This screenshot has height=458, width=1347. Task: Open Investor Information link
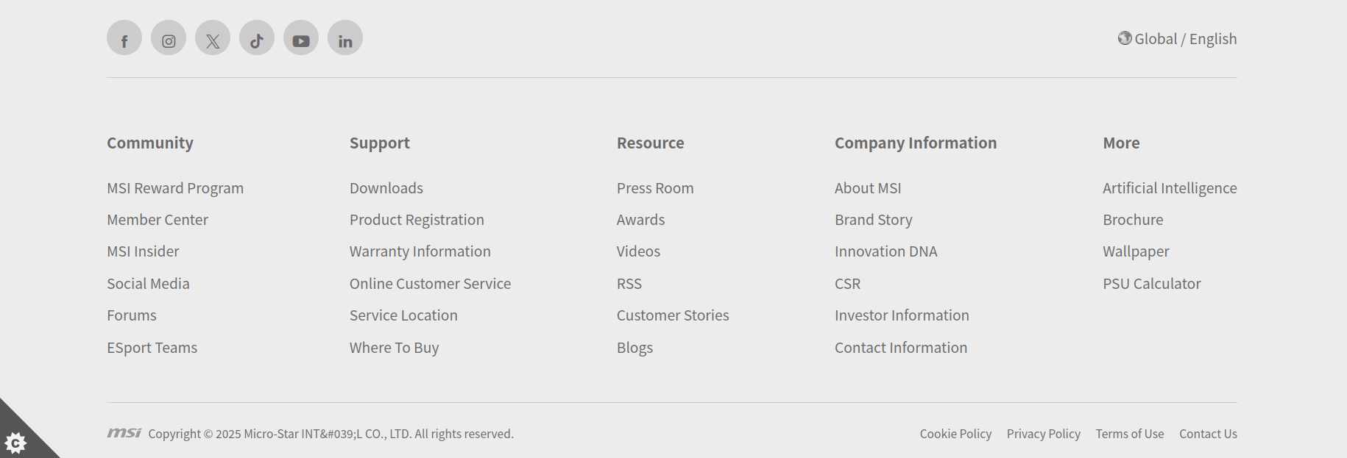coord(902,315)
